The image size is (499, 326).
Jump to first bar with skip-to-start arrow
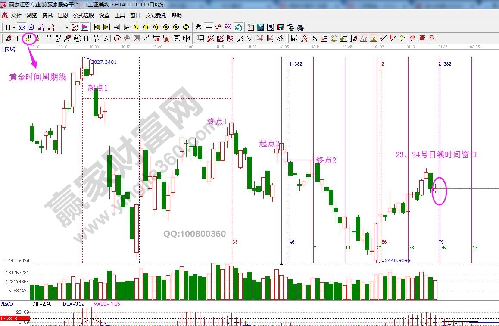point(97,27)
